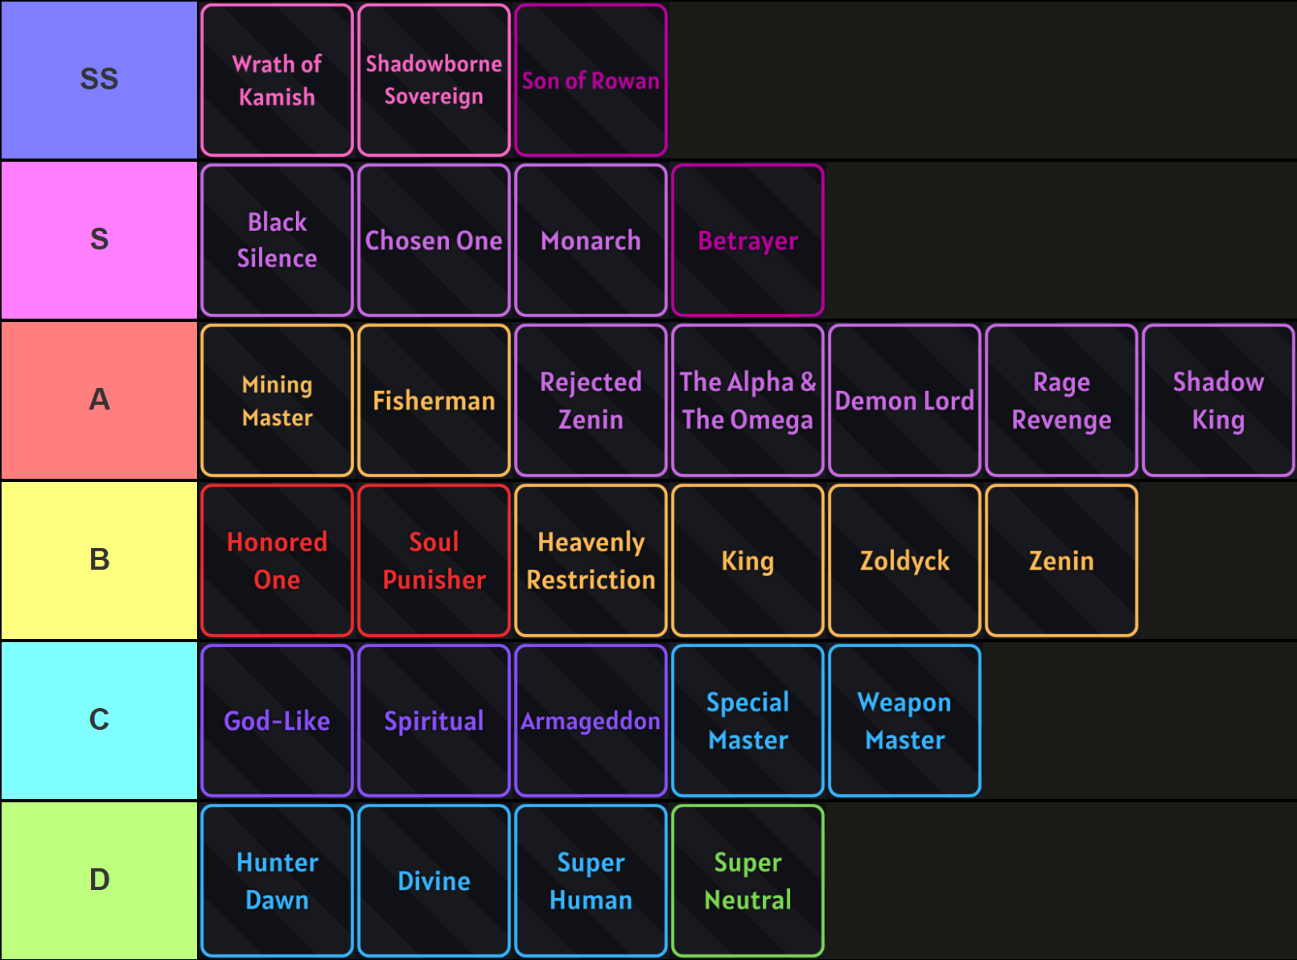Select the green D tier label
This screenshot has width=1297, height=960.
pos(99,880)
